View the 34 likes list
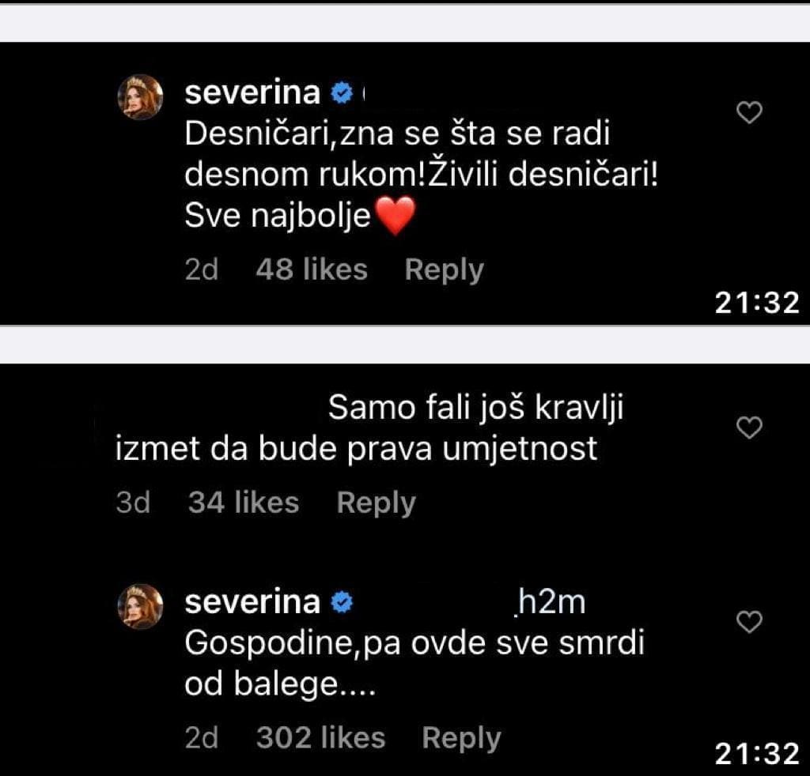This screenshot has height=776, width=810. pyautogui.click(x=244, y=503)
